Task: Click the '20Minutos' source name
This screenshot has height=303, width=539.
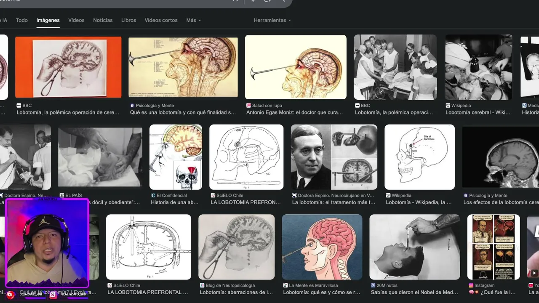Action: pos(387,285)
